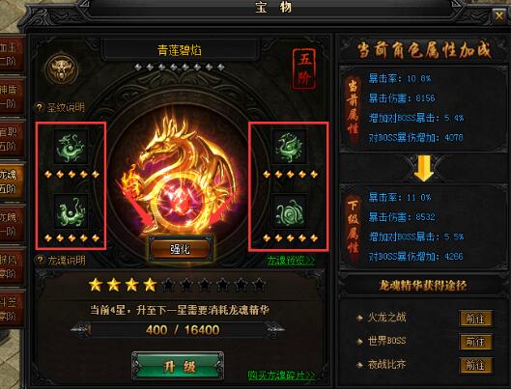Click the red 五阶 tier seal
Screen dimensions: 511x389
coord(304,69)
